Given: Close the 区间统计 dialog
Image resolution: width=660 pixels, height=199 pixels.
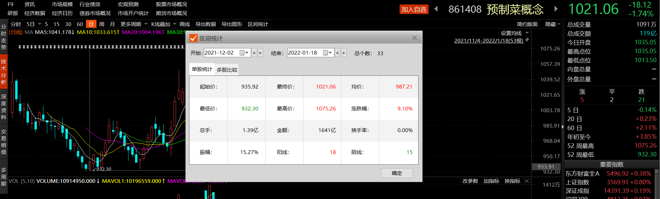Looking at the screenshot, I should (x=414, y=38).
